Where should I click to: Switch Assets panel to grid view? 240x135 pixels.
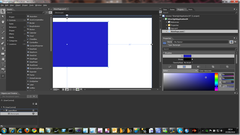(x=47, y=13)
